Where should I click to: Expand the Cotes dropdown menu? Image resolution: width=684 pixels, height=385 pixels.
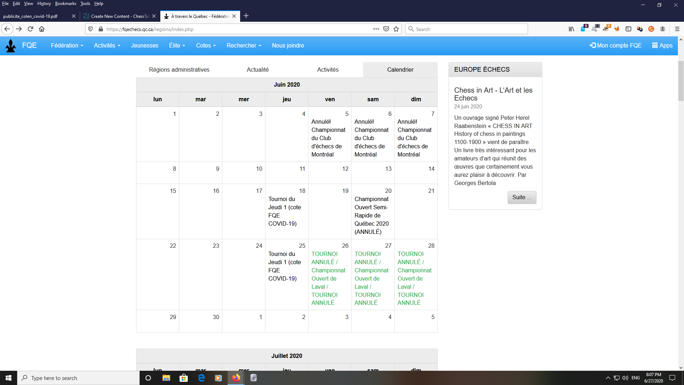tap(206, 46)
